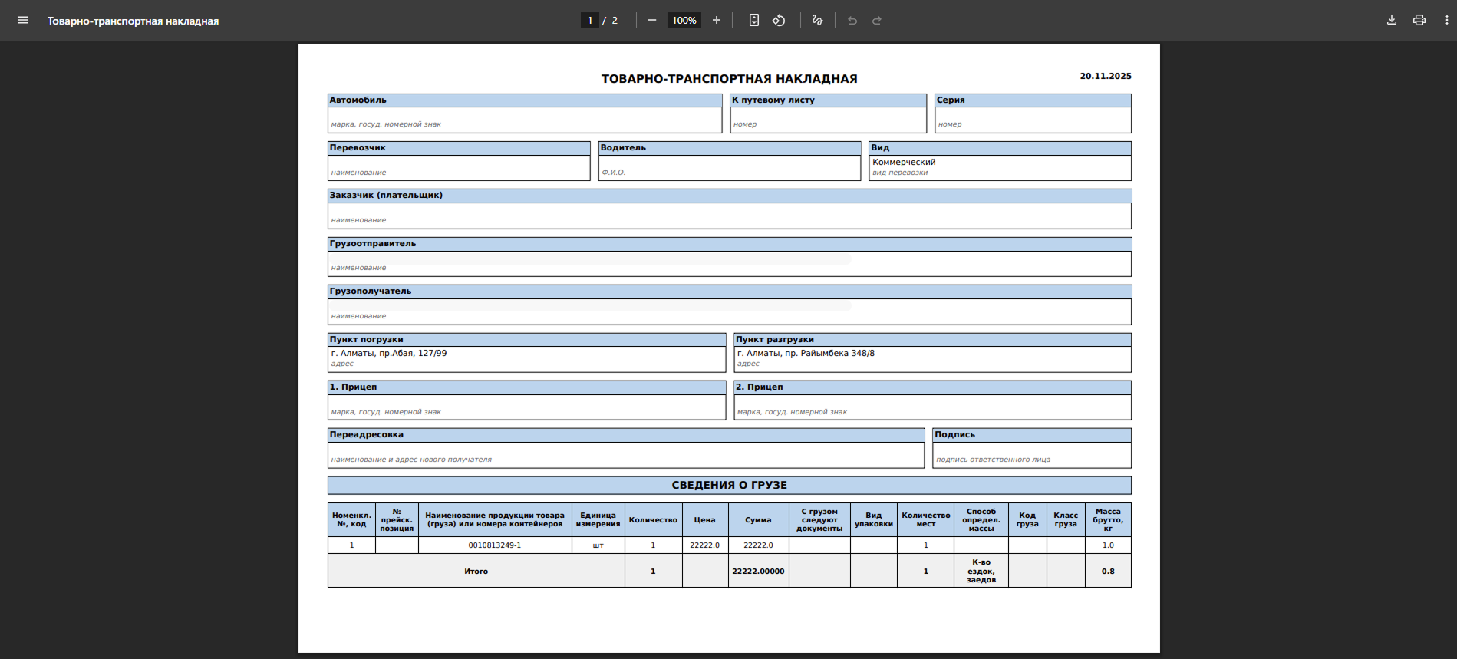The image size is (1457, 659).
Task: Select the 100% zoom level field
Action: [684, 21]
